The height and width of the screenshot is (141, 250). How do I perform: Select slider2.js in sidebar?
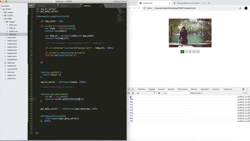pyautogui.click(x=12, y=34)
